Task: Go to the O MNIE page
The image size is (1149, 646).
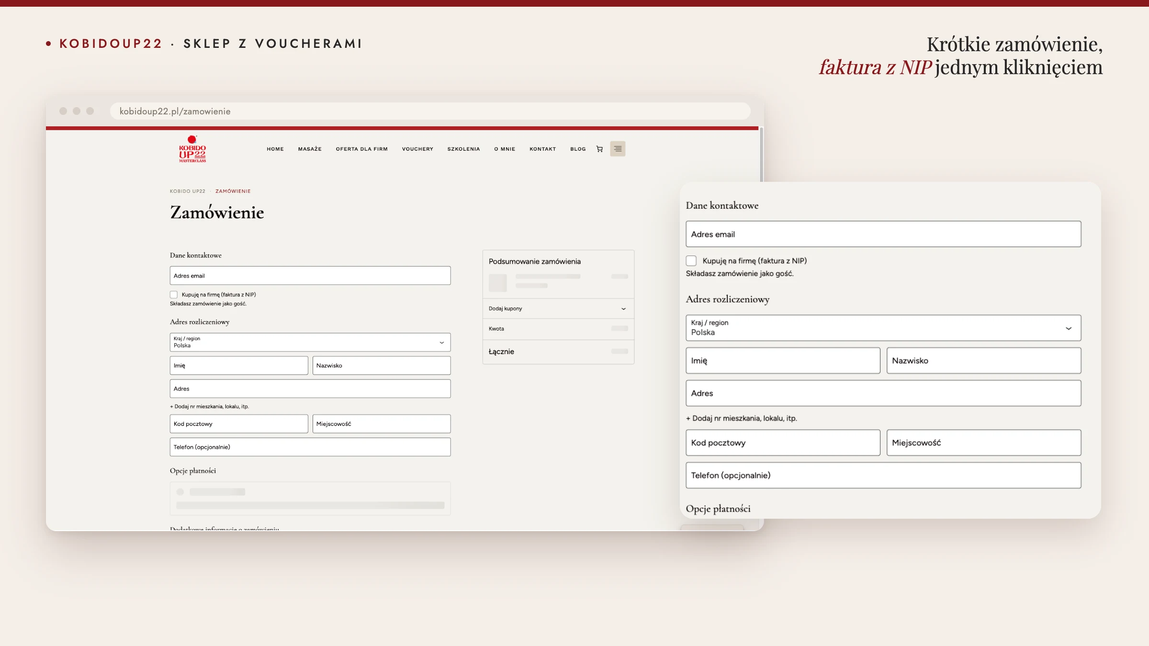Action: 505,149
